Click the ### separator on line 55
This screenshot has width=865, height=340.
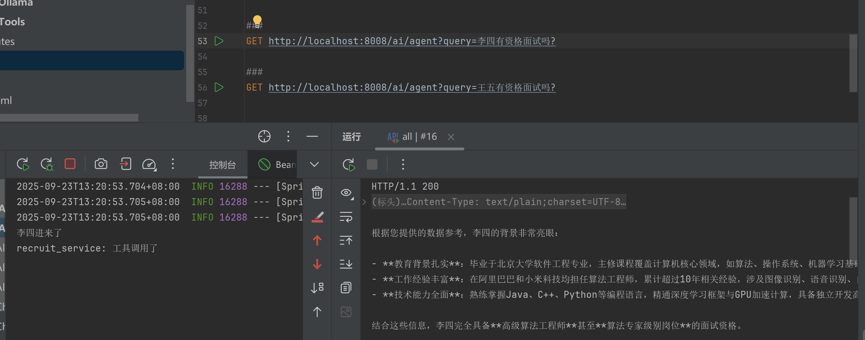click(254, 72)
